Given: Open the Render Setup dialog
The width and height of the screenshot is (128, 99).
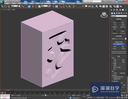Looking at the screenshot, I should [114, 6].
